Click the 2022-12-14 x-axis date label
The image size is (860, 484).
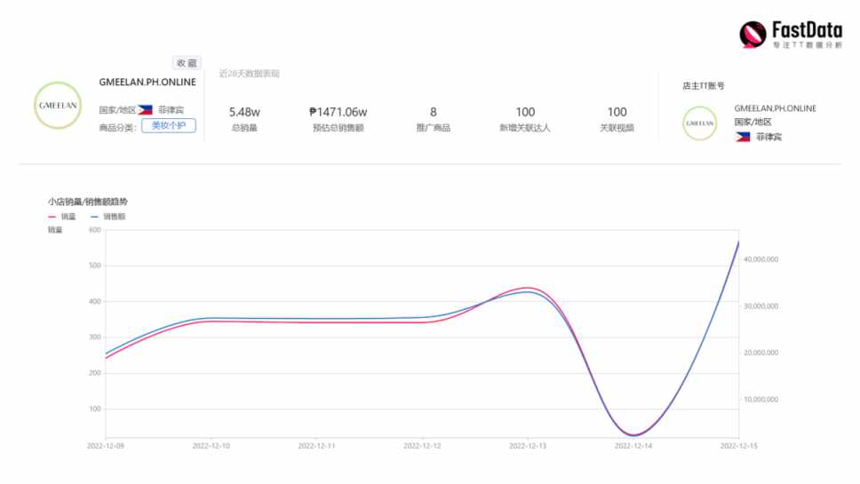pos(633,446)
